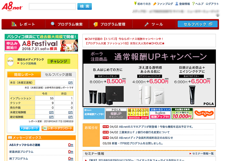Click the 検索 search button
This screenshot has width=231, height=161.
(85, 6)
